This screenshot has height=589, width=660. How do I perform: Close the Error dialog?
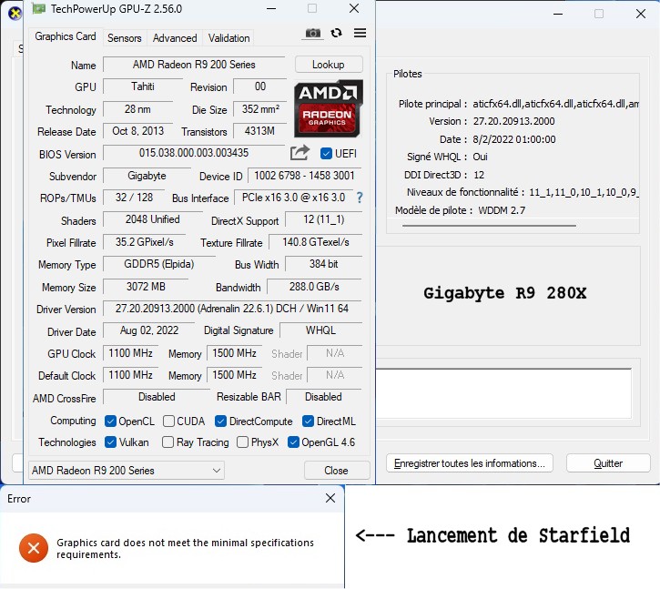click(x=330, y=499)
